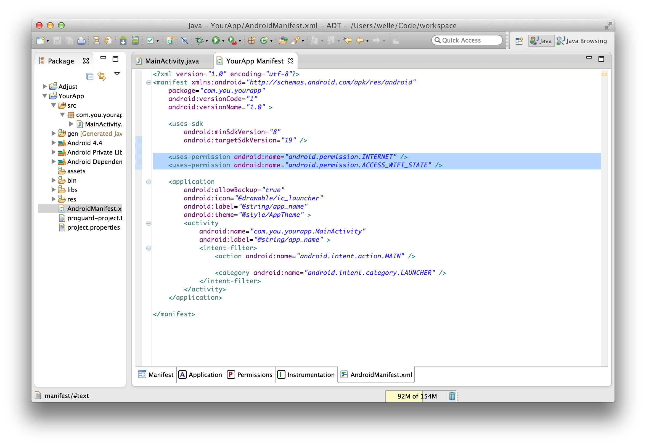Click the Debug bug icon
The height and width of the screenshot is (446, 646).
point(199,41)
